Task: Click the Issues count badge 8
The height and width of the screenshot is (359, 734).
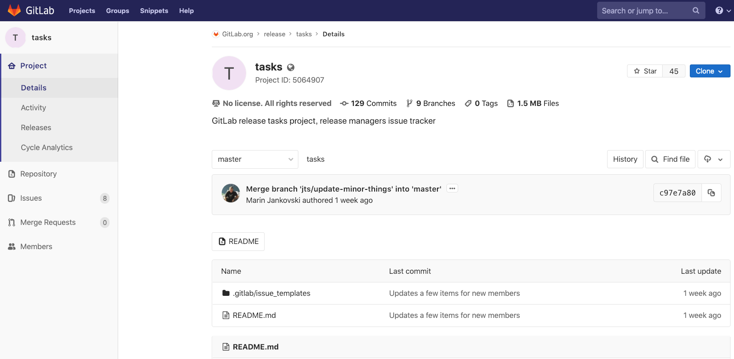Action: (x=105, y=198)
